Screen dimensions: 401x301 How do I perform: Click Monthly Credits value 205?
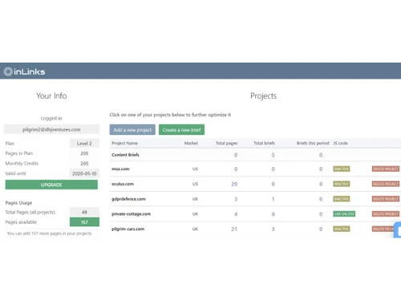(x=84, y=164)
